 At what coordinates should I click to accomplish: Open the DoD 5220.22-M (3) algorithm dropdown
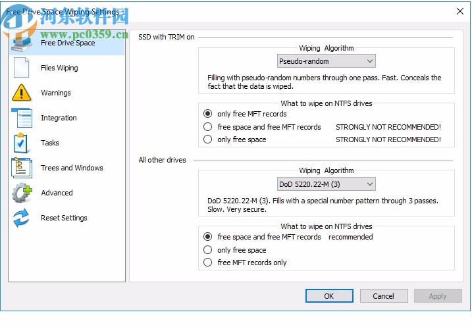[x=327, y=184]
